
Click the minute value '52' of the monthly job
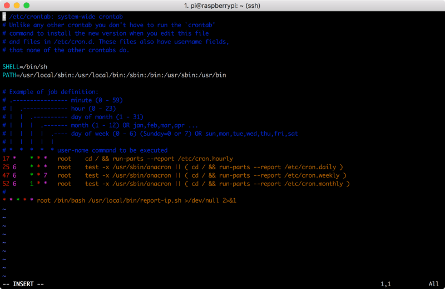(6, 184)
